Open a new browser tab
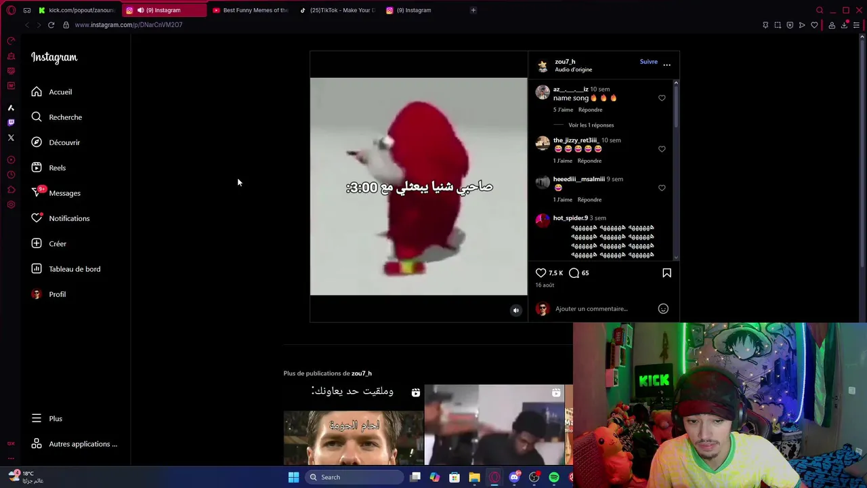 pyautogui.click(x=473, y=10)
